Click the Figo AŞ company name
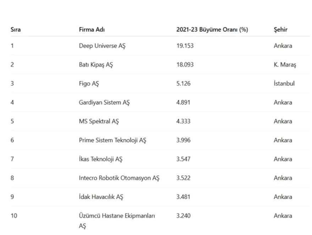The height and width of the screenshot is (235, 312). [89, 84]
